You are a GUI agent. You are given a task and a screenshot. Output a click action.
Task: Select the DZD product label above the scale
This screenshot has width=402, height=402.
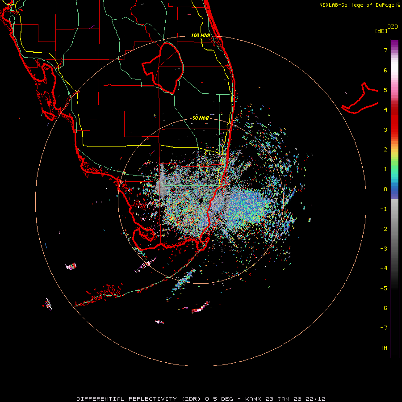click(393, 27)
